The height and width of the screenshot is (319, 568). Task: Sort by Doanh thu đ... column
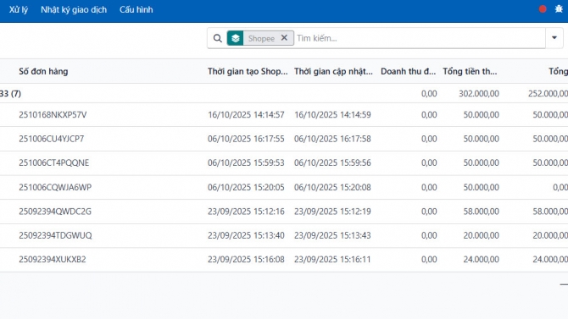(409, 72)
